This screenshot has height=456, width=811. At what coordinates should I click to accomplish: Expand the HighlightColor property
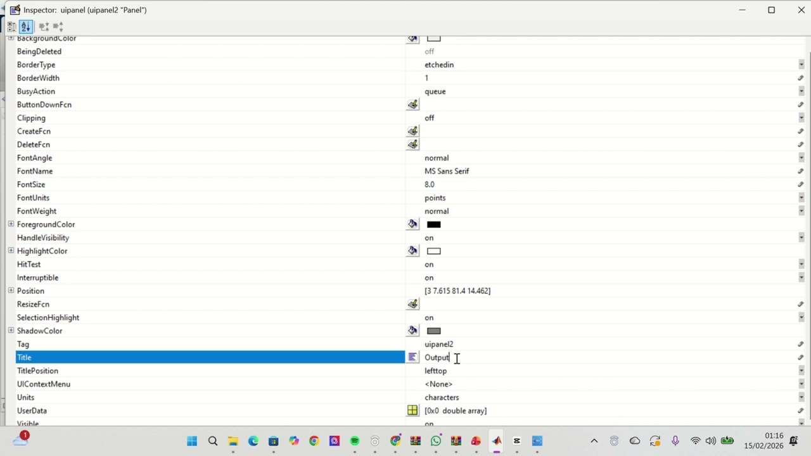pyautogui.click(x=11, y=251)
